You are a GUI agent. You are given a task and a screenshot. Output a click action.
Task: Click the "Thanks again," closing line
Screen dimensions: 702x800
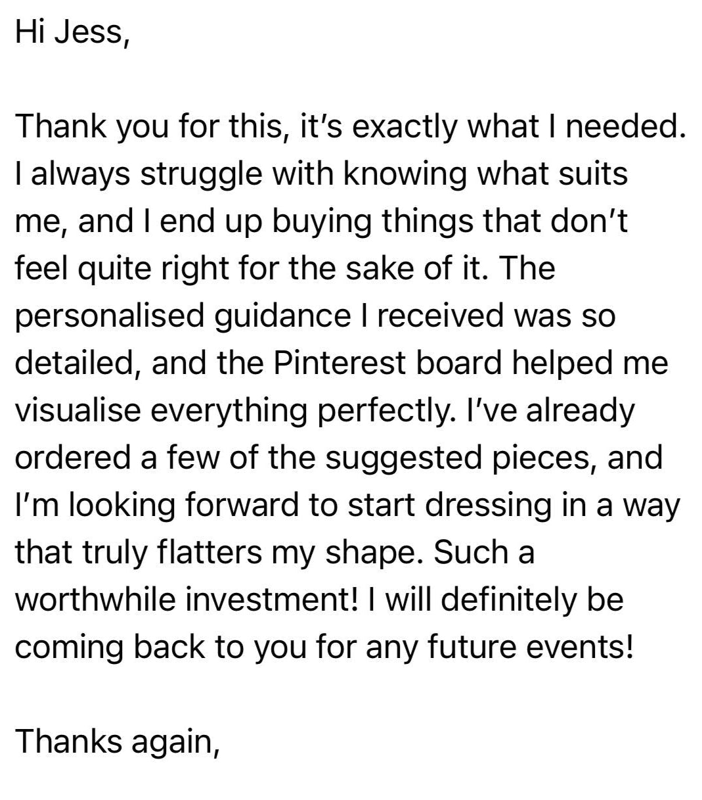pos(117,741)
